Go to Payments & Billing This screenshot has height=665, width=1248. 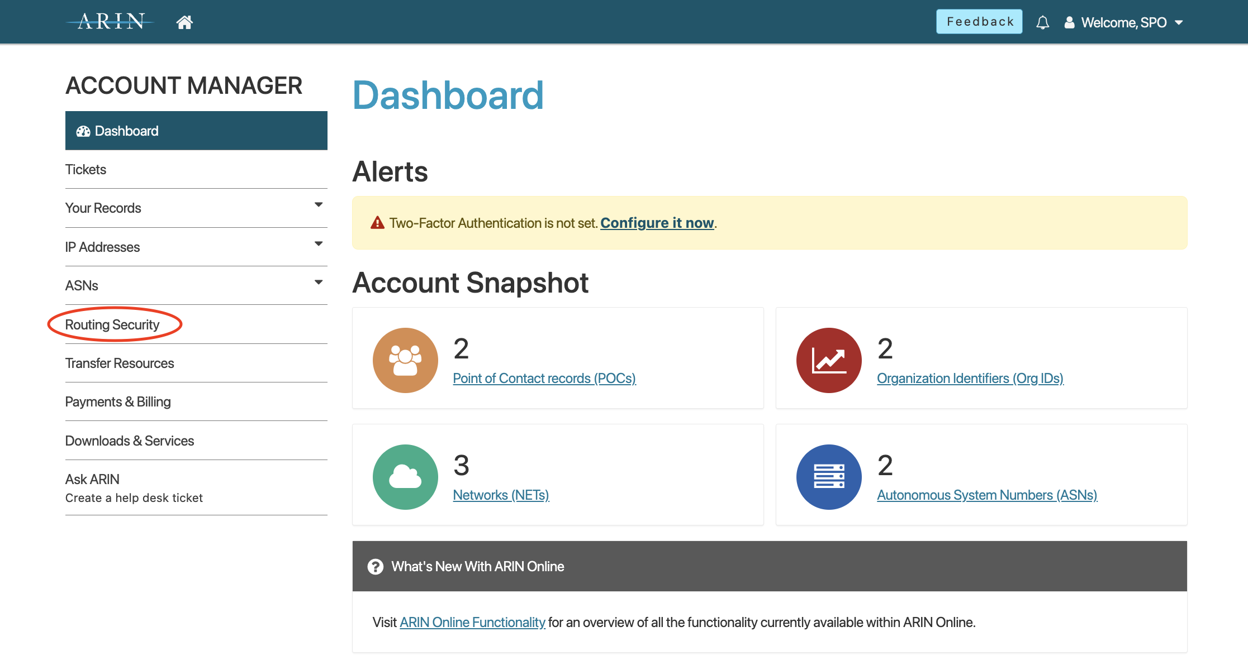click(118, 401)
